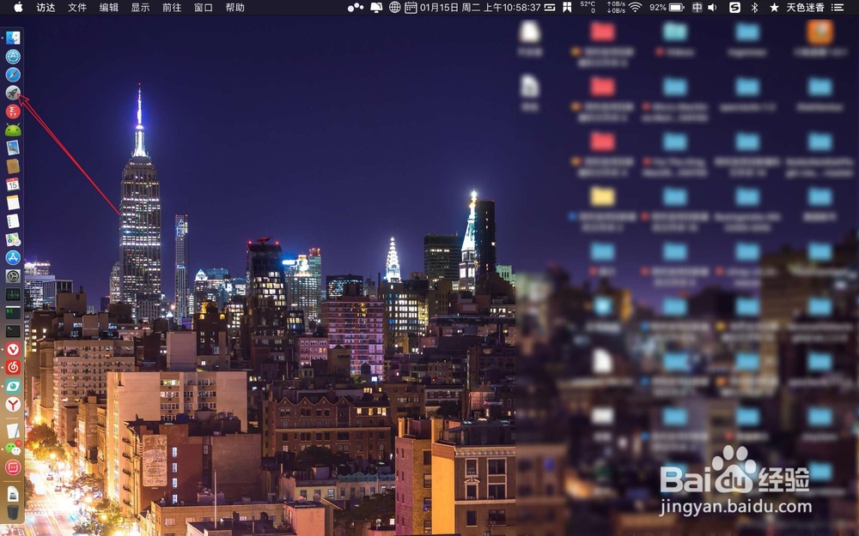
Task: Open the App Store icon in Dock
Action: [13, 257]
